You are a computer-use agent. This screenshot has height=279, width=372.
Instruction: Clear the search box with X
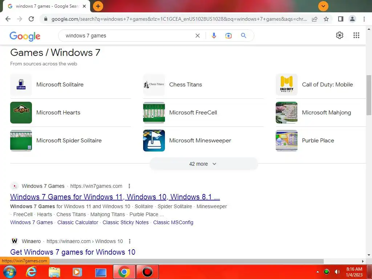click(197, 36)
